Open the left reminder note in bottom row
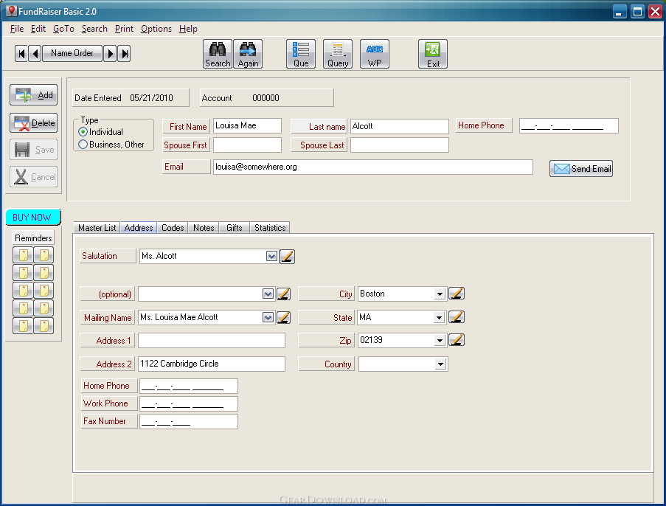 pyautogui.click(x=23, y=326)
